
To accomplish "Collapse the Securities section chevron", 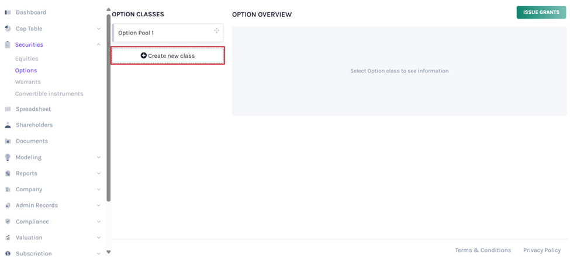I will coord(98,45).
